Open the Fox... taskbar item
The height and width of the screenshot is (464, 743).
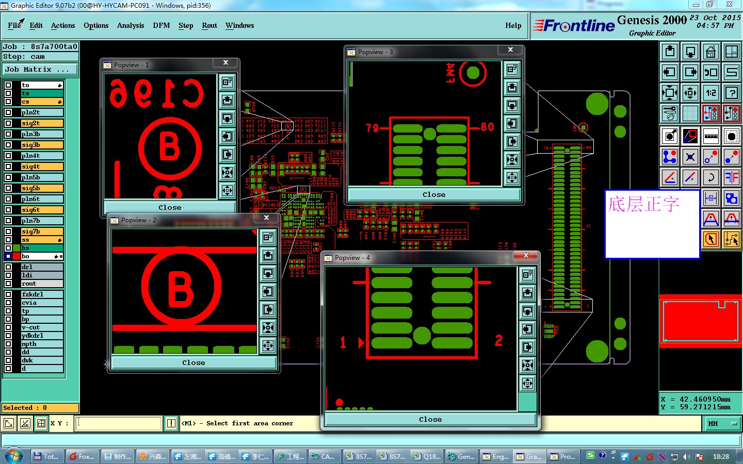pos(82,456)
